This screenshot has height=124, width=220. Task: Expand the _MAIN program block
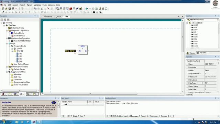coord(12,49)
